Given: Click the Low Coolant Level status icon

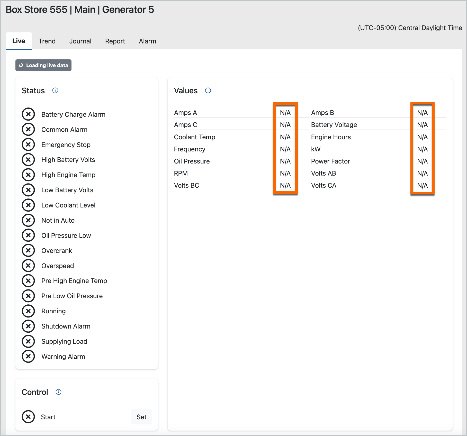Looking at the screenshot, I should 28,205.
